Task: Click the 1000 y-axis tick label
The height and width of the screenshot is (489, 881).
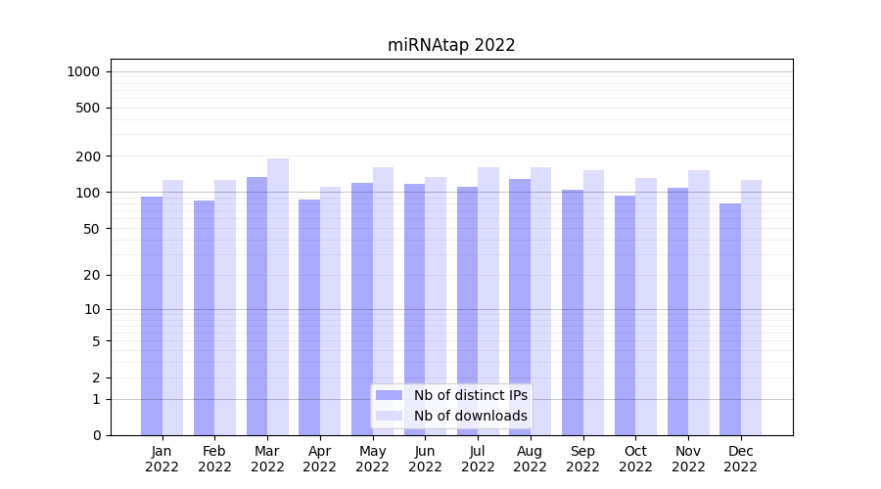Action: coord(83,71)
